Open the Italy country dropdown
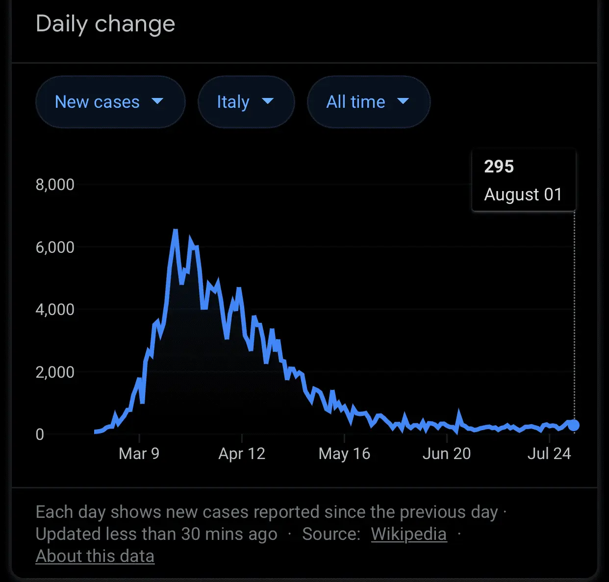 point(246,102)
